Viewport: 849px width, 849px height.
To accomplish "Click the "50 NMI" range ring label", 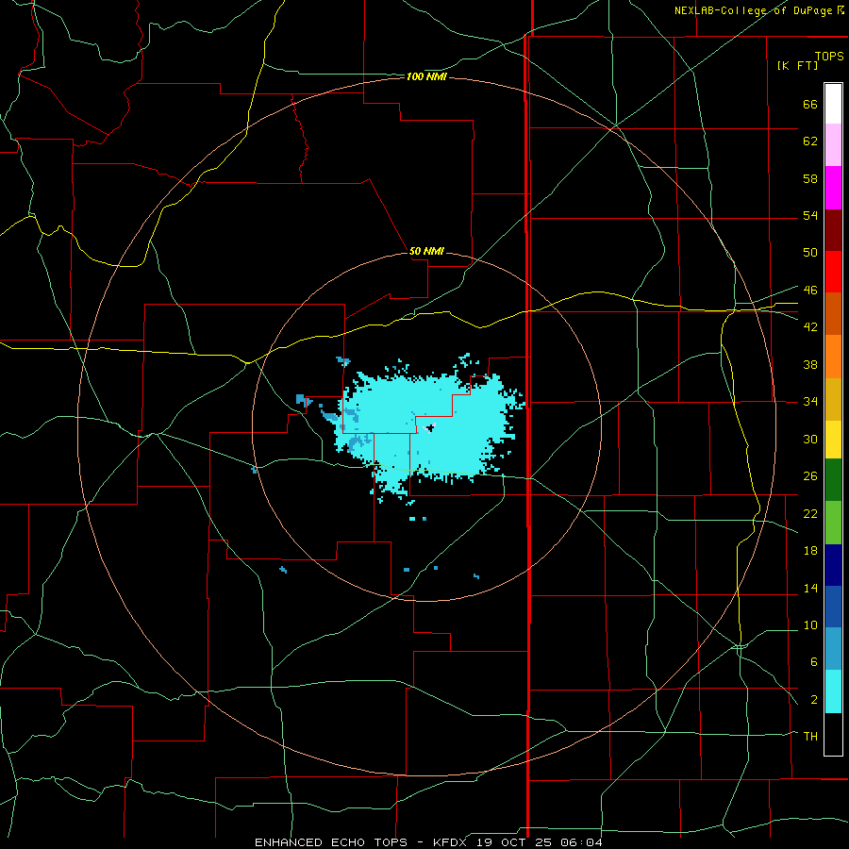I will point(426,251).
